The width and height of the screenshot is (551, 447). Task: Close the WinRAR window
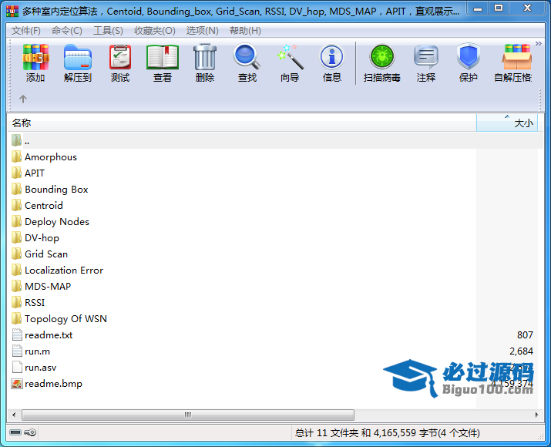click(527, 8)
